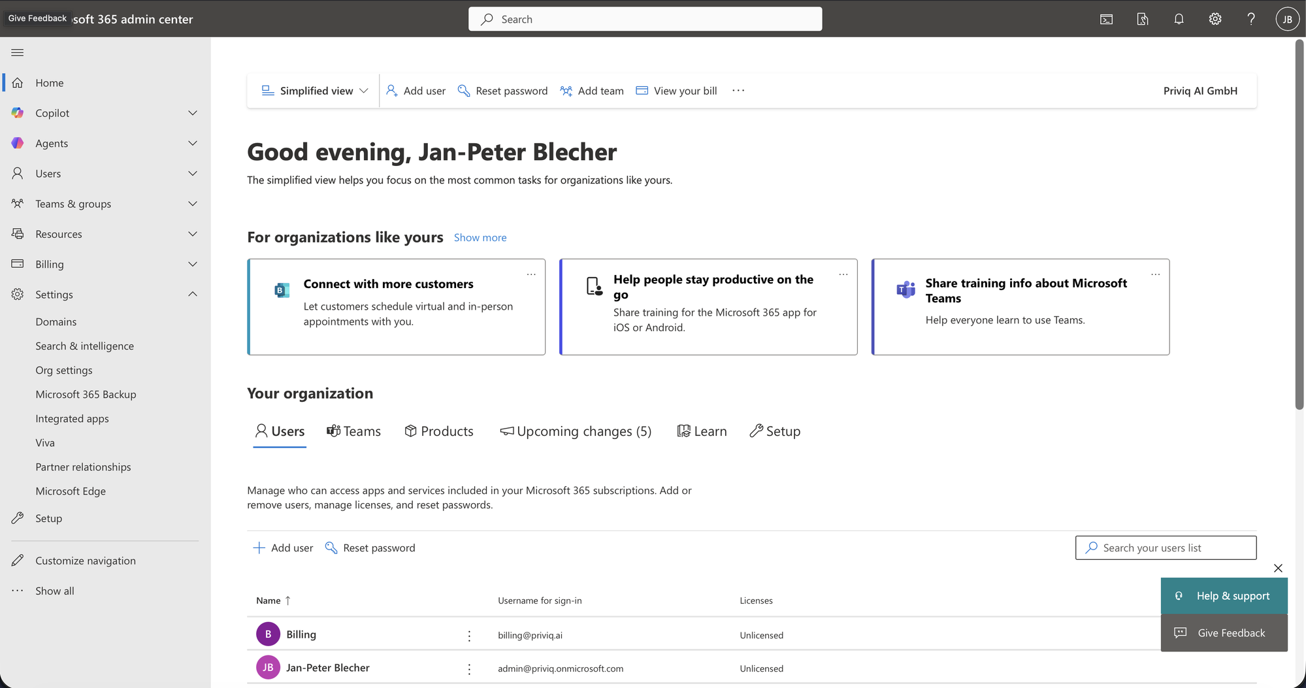This screenshot has width=1306, height=688.
Task: Toggle sort order on the Name column
Action: (273, 600)
